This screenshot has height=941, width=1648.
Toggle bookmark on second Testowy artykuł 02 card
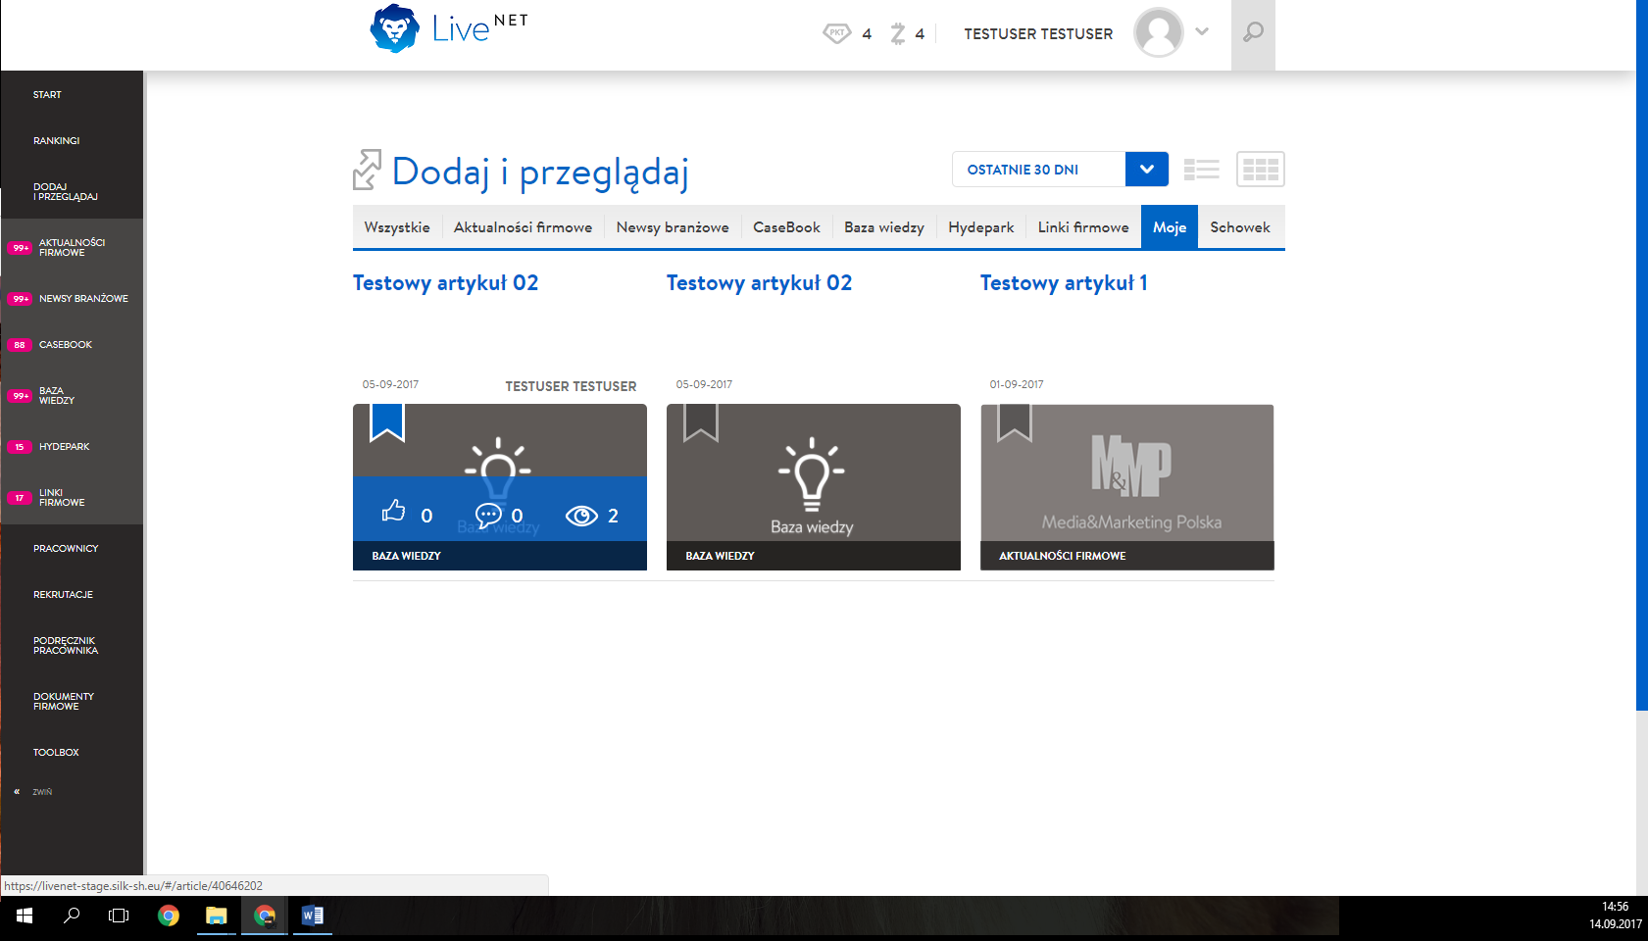coord(701,422)
